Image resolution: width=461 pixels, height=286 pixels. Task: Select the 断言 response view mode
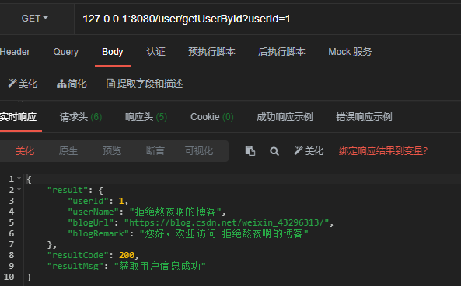[155, 151]
